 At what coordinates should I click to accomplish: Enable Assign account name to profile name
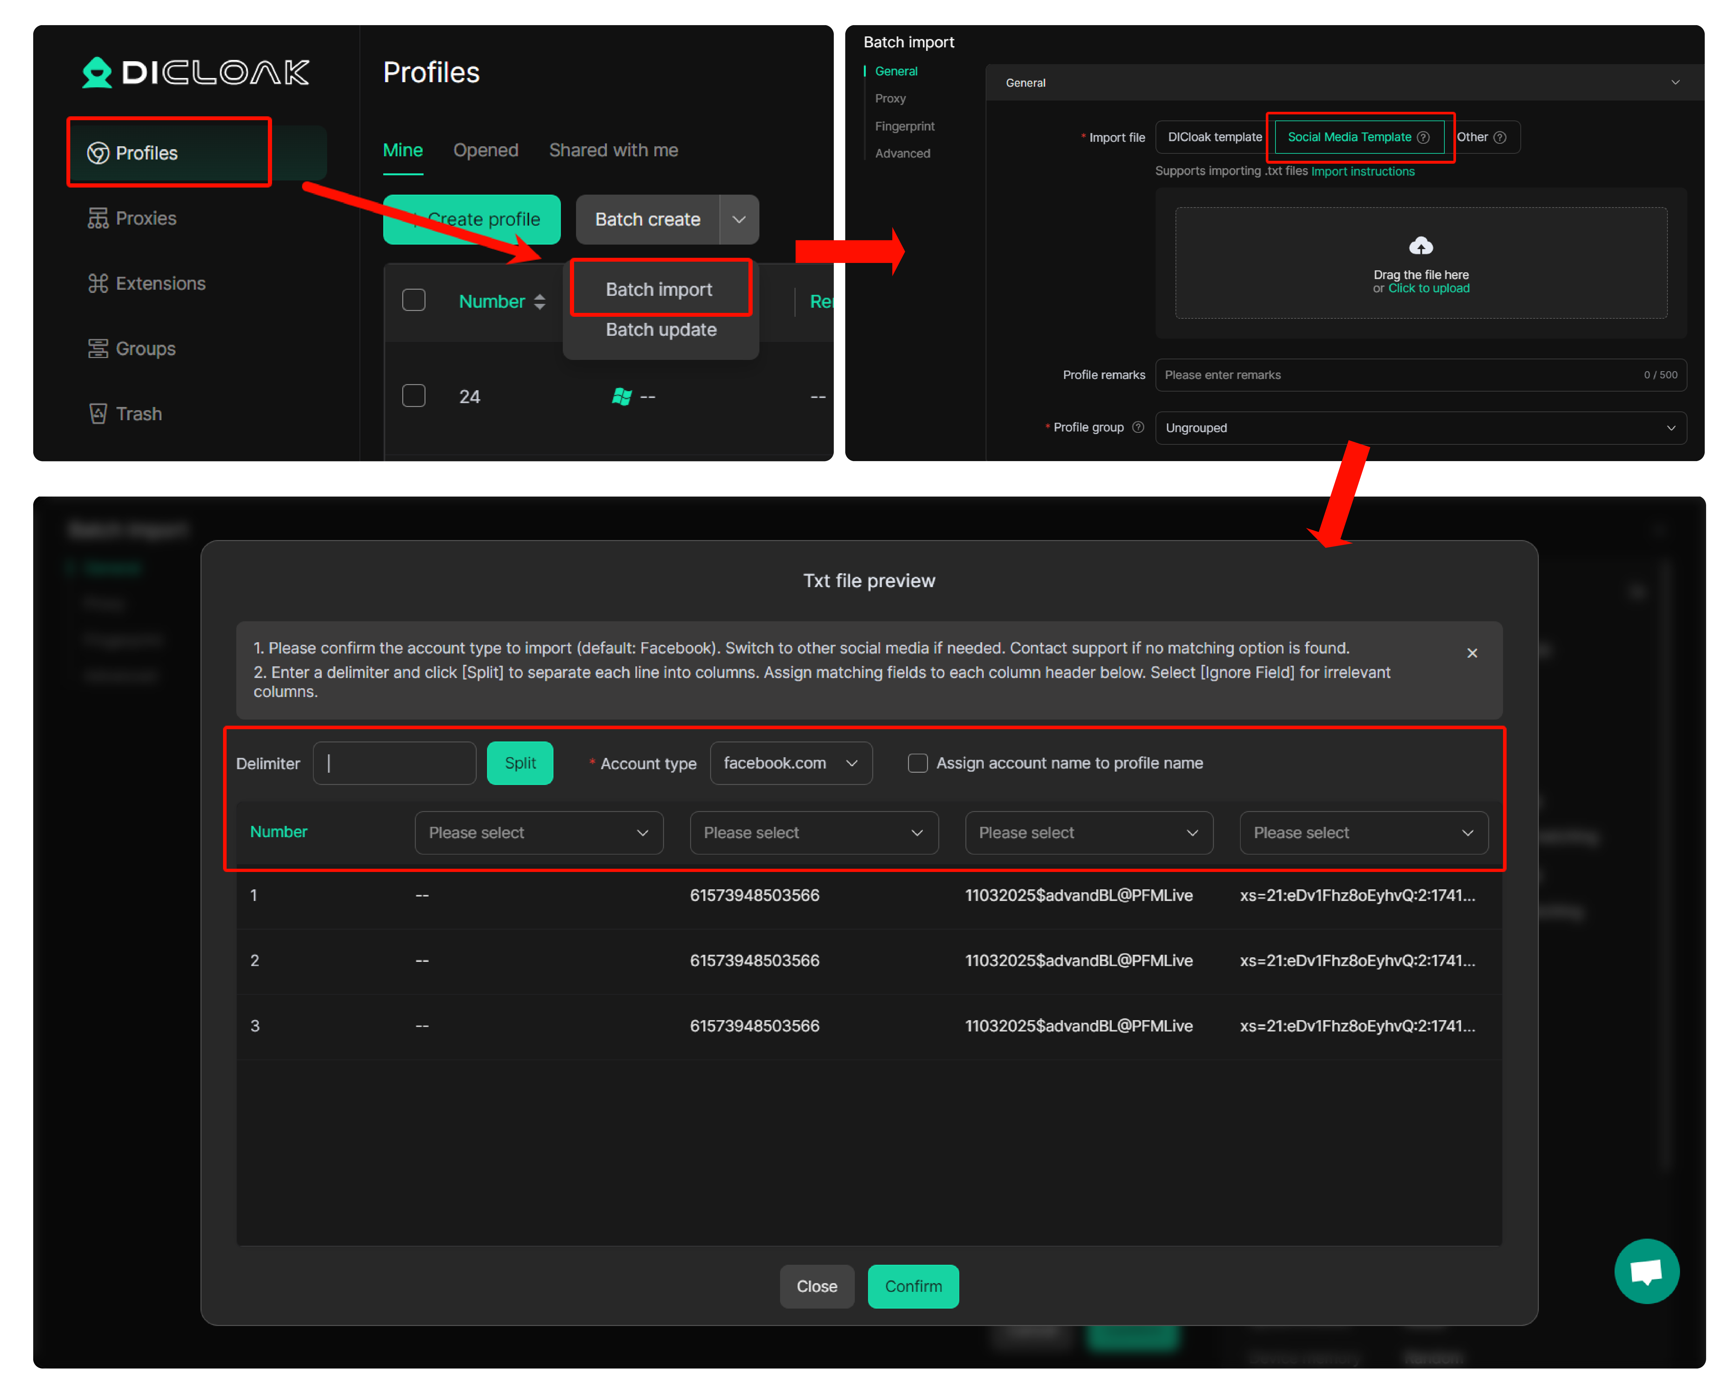click(917, 763)
